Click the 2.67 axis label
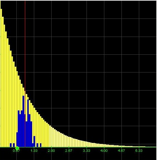Viewport: 157px width, 160px height. coord(69,151)
